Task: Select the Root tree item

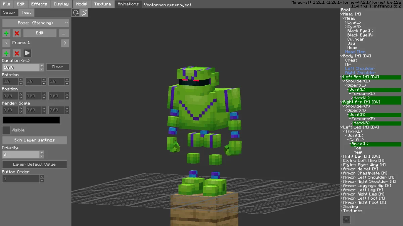Action: click(346, 10)
